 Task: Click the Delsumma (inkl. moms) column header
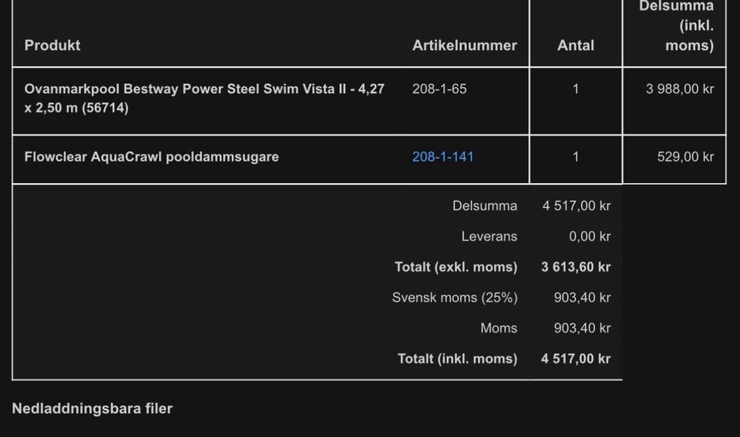click(677, 26)
